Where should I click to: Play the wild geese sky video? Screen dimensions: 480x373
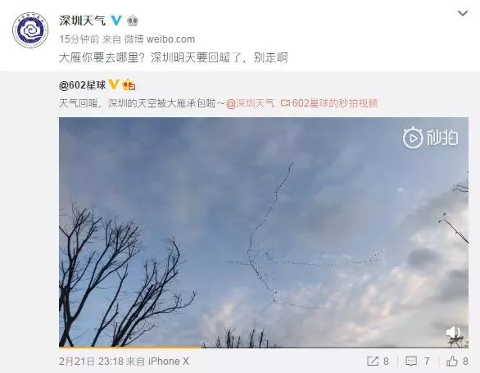pyautogui.click(x=264, y=232)
